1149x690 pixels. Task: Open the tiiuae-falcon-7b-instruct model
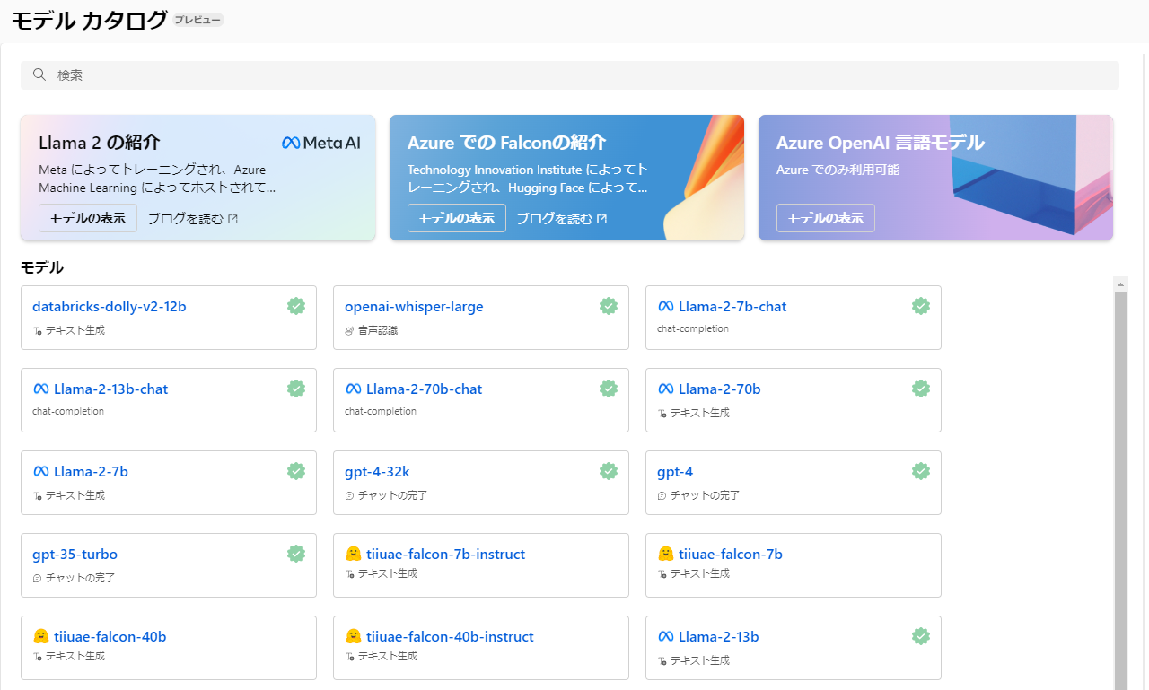point(446,554)
